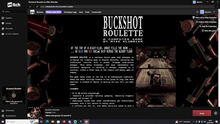Click the Impostazioni gear icon
The image size is (220, 124).
coord(3,116)
